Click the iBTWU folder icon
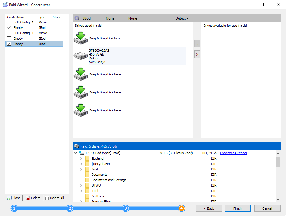The image size is (286, 216). pos(87,185)
